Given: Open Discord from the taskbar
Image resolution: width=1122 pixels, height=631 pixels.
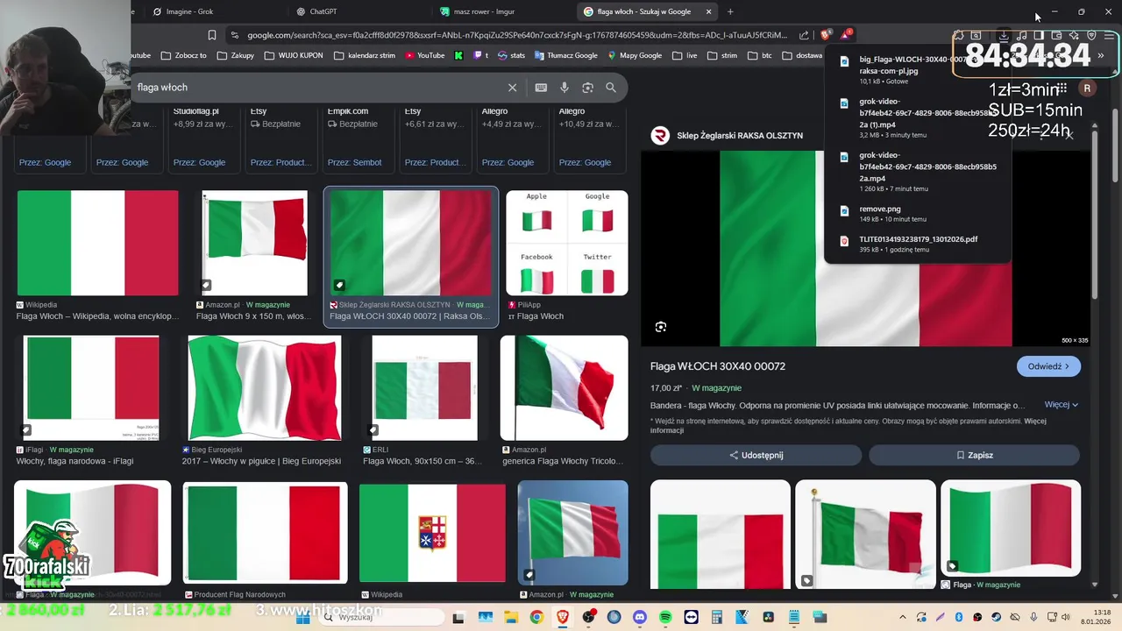Looking at the screenshot, I should point(639,617).
